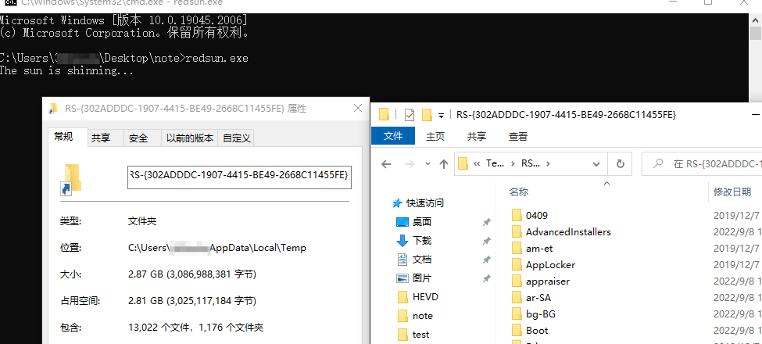
Task: Sort by the 名称 column header
Action: pyautogui.click(x=518, y=192)
